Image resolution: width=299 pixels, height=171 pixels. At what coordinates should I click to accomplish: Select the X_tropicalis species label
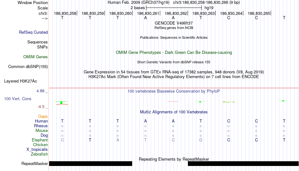coord(37,150)
